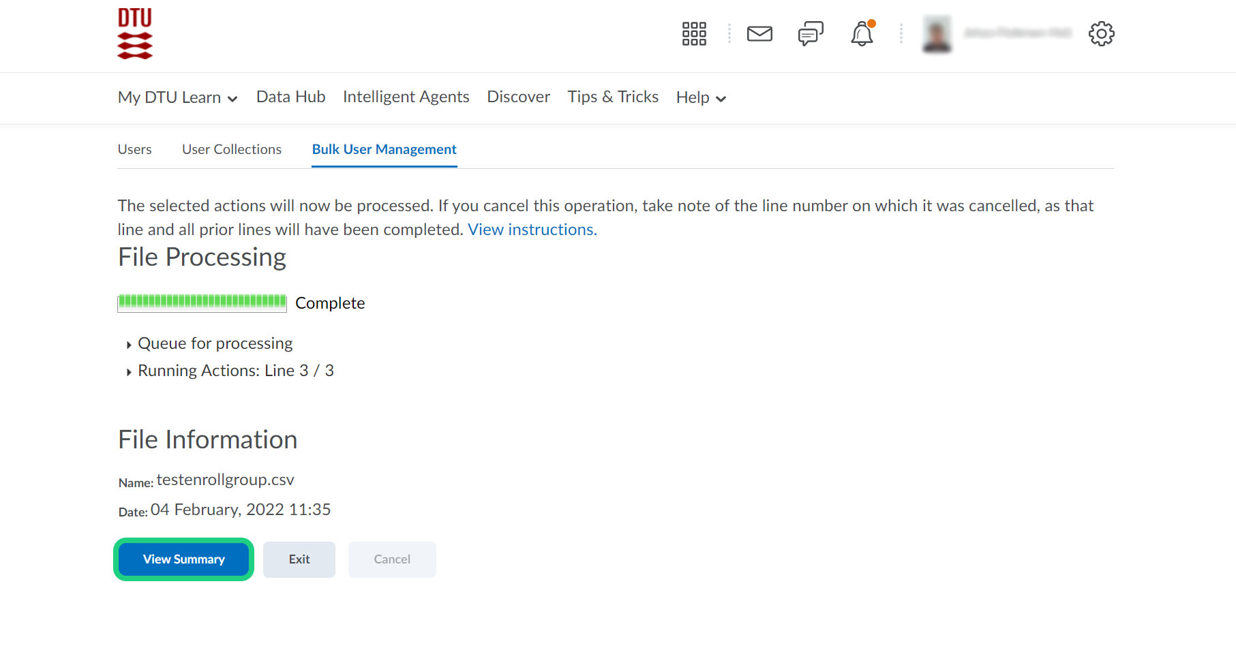Open Tips & Tricks

coord(613,97)
